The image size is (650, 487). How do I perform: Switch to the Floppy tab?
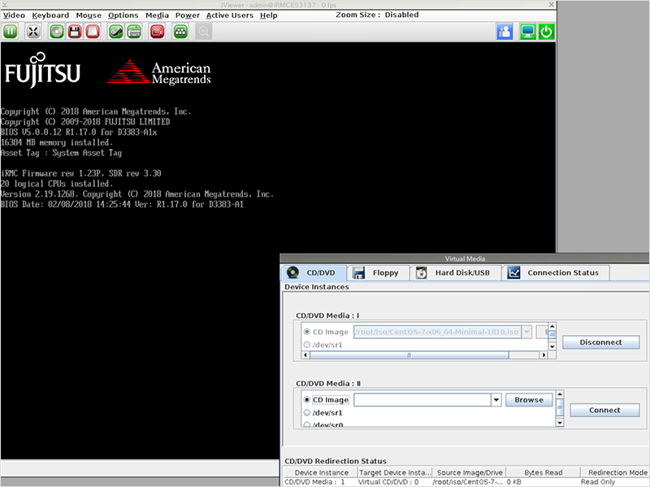click(378, 272)
